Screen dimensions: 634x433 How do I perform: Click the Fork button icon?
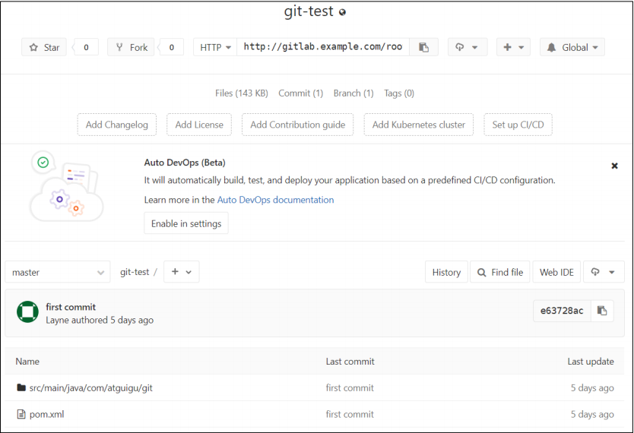click(x=120, y=47)
